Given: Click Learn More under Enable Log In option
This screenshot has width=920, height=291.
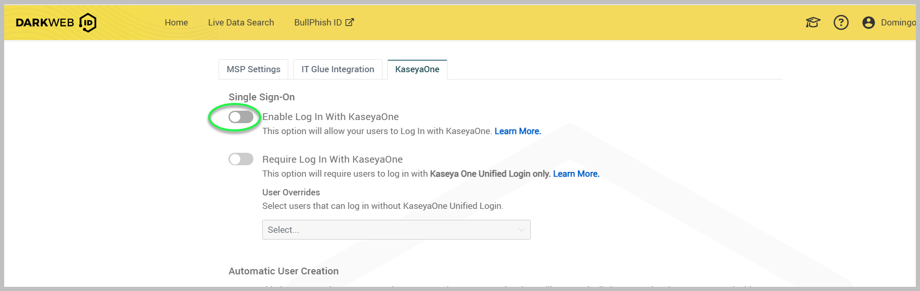Looking at the screenshot, I should (518, 131).
